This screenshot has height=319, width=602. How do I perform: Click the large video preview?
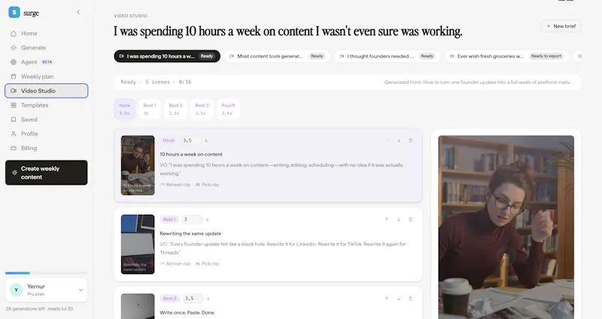(x=506, y=227)
